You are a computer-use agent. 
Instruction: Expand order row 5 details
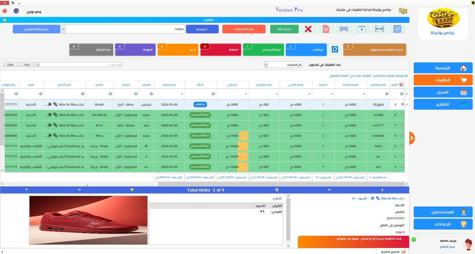coord(403,146)
